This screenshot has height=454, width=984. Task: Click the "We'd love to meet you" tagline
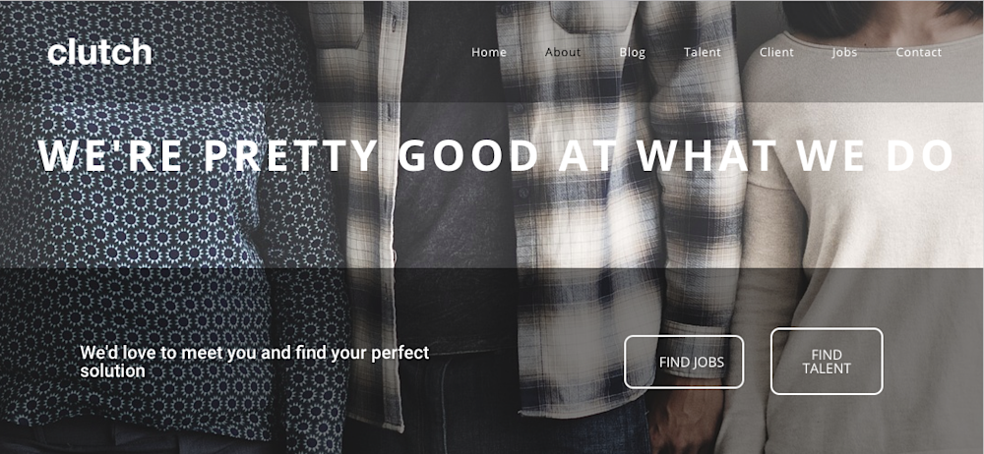tap(255, 362)
